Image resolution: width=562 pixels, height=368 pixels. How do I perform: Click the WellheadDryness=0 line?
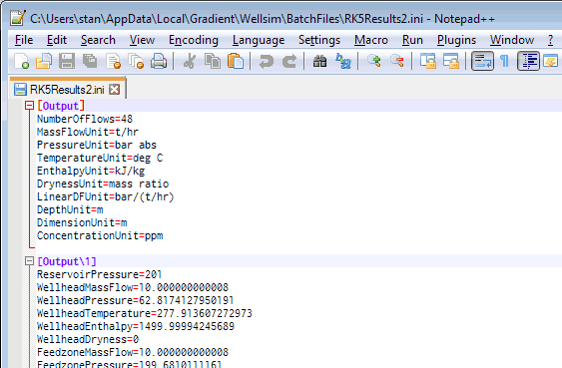[88, 339]
